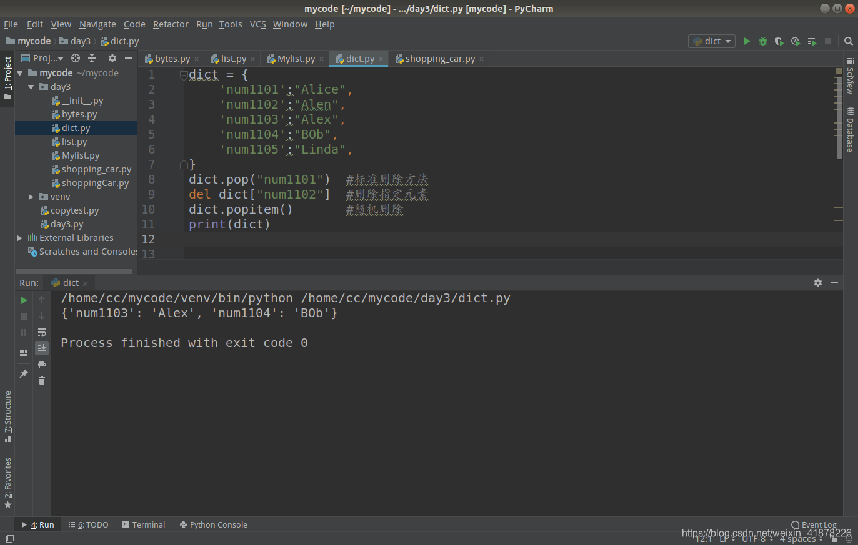This screenshot has width=858, height=545.
Task: Run the dict configuration with green play button
Action: pyautogui.click(x=747, y=41)
